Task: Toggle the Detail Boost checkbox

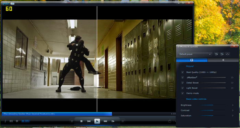Action: [182, 83]
